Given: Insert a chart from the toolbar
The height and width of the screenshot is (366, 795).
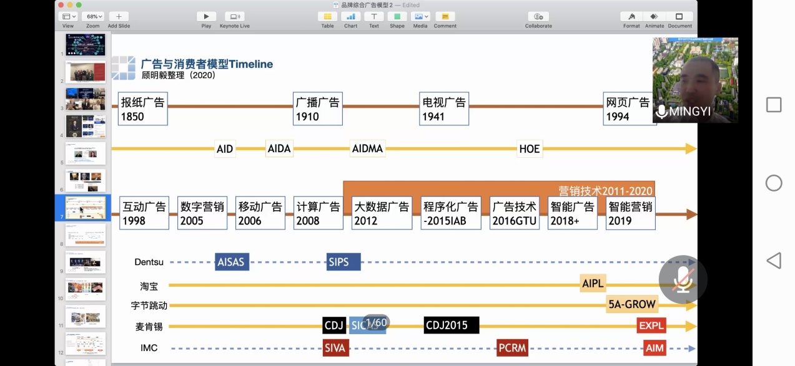Looking at the screenshot, I should point(350,17).
